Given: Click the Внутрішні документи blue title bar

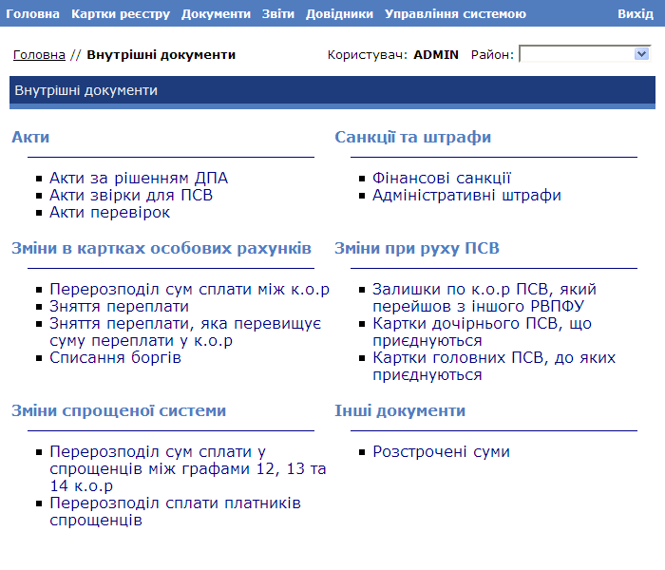Looking at the screenshot, I should (x=332, y=92).
